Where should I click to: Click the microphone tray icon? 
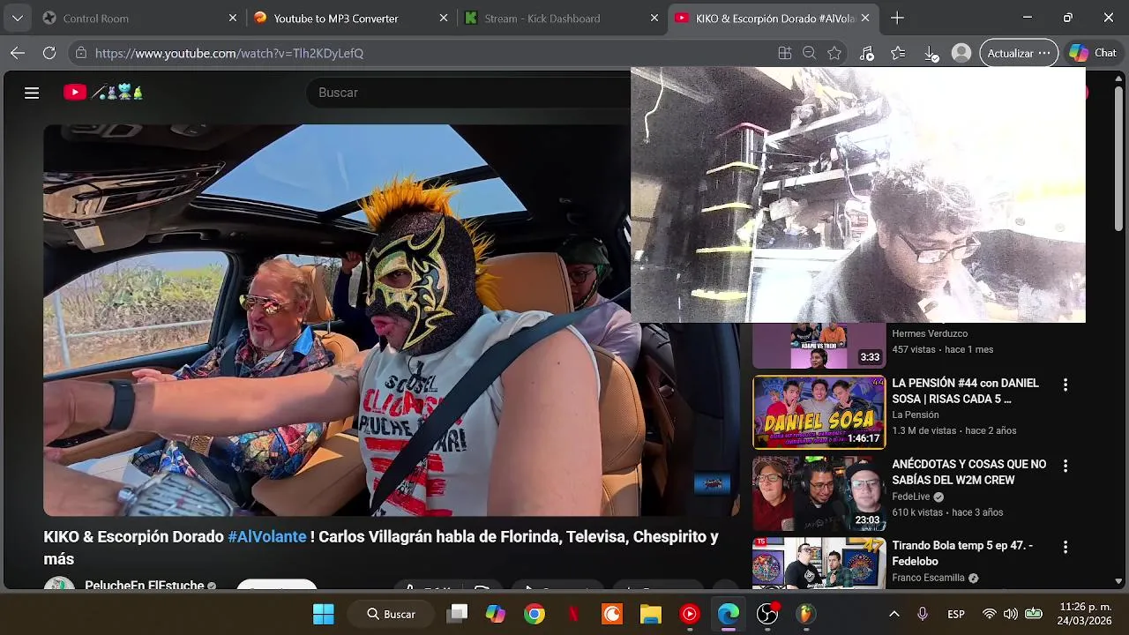(x=923, y=614)
